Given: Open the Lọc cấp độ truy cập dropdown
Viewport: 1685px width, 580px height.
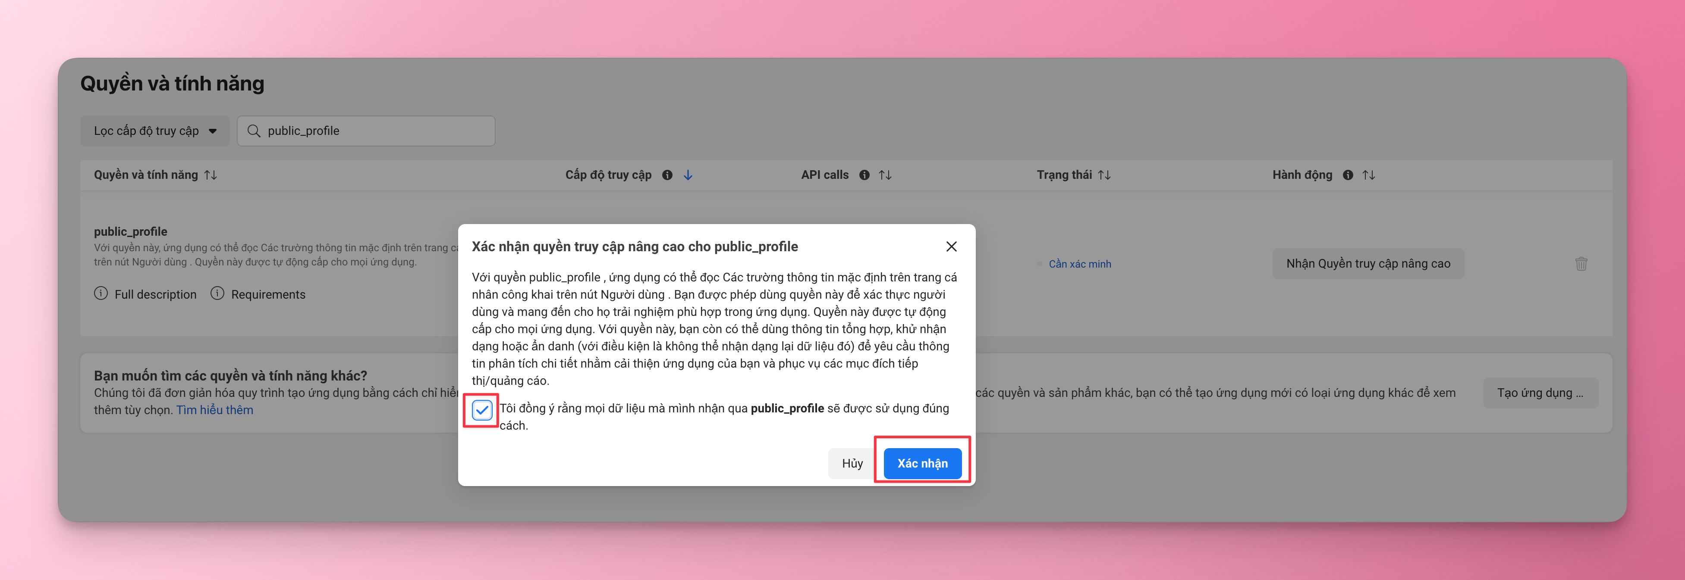Looking at the screenshot, I should (154, 131).
